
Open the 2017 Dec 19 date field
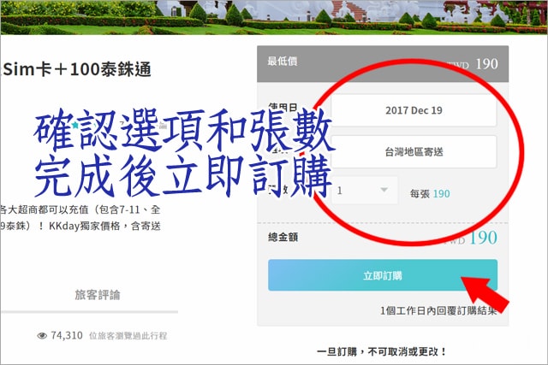[x=414, y=110]
